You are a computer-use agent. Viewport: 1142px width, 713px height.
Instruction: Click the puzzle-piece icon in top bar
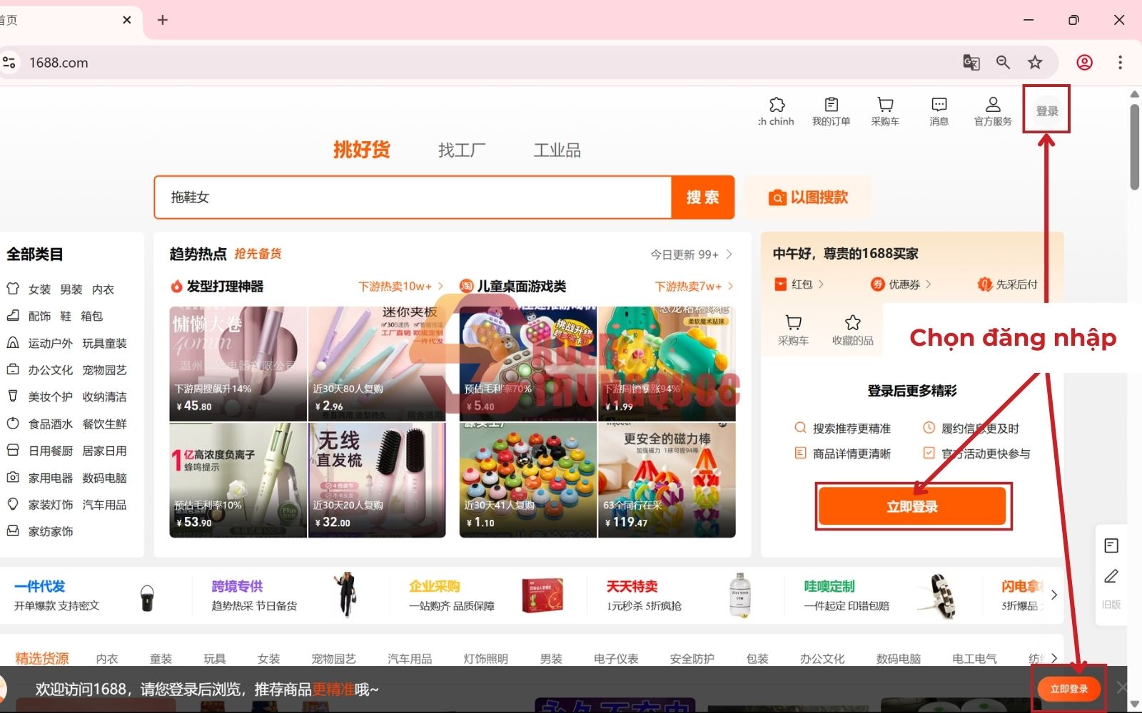coord(777,105)
